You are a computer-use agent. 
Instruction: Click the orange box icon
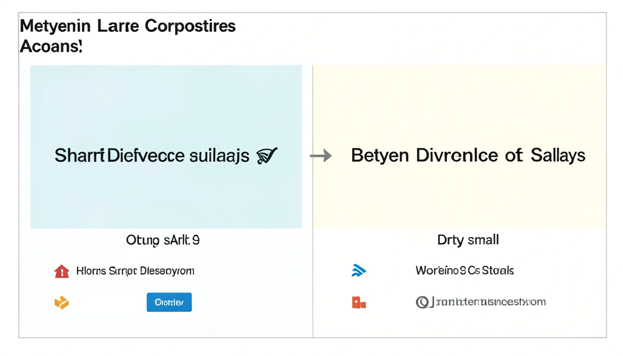click(x=62, y=303)
